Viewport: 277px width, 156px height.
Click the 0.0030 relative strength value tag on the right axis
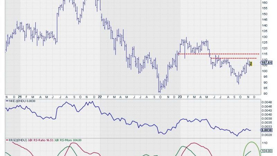tap(267, 130)
